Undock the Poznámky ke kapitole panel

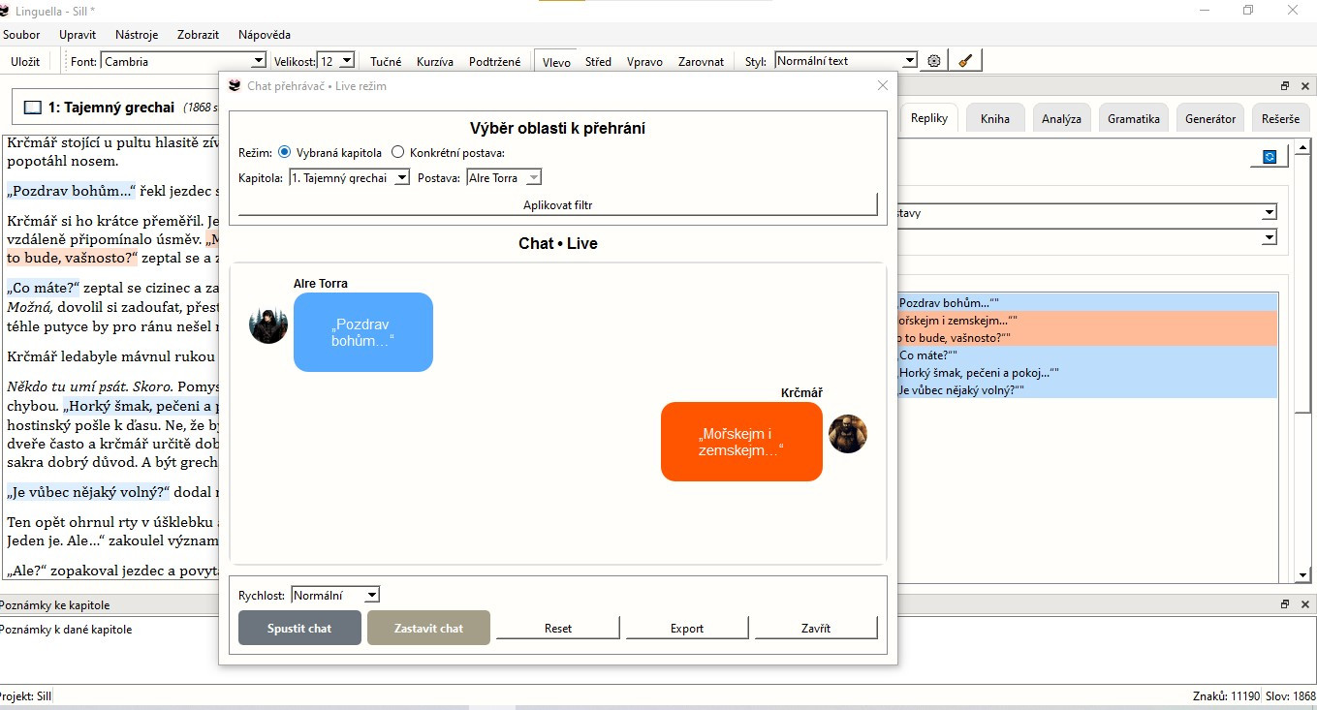[x=1285, y=604]
